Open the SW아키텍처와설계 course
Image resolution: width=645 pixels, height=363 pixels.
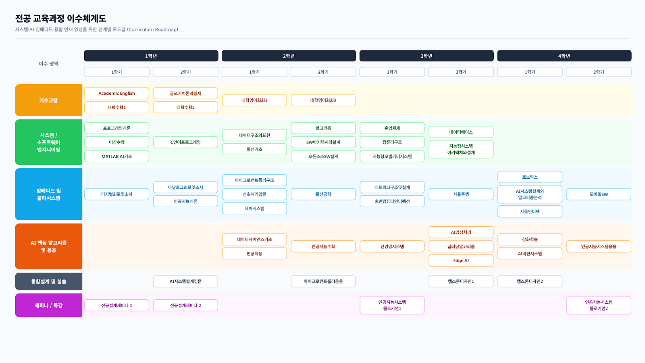(323, 142)
